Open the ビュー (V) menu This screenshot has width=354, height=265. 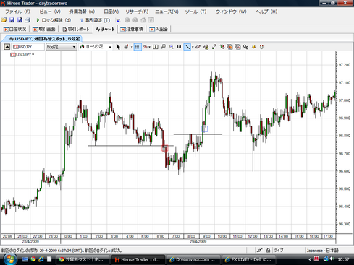click(50, 12)
